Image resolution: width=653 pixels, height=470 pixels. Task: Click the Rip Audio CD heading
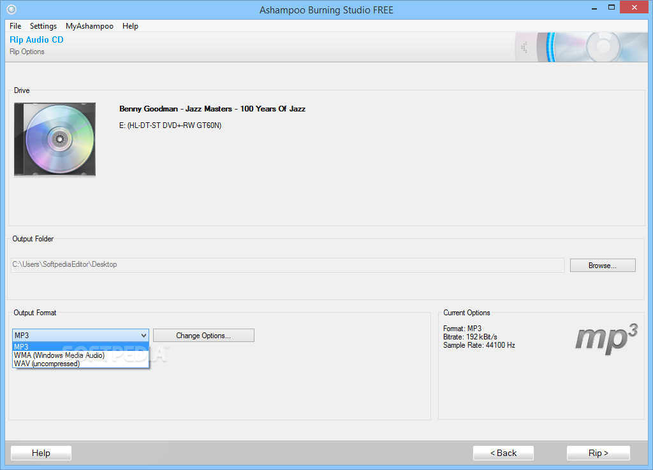[36, 40]
